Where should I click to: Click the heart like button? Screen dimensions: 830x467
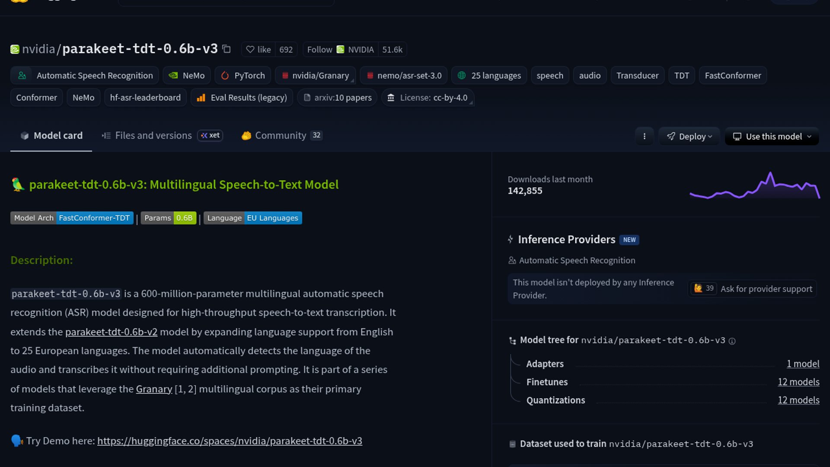259,50
